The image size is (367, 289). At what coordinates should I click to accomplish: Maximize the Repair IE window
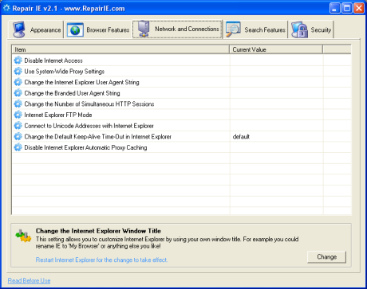pyautogui.click(x=347, y=8)
